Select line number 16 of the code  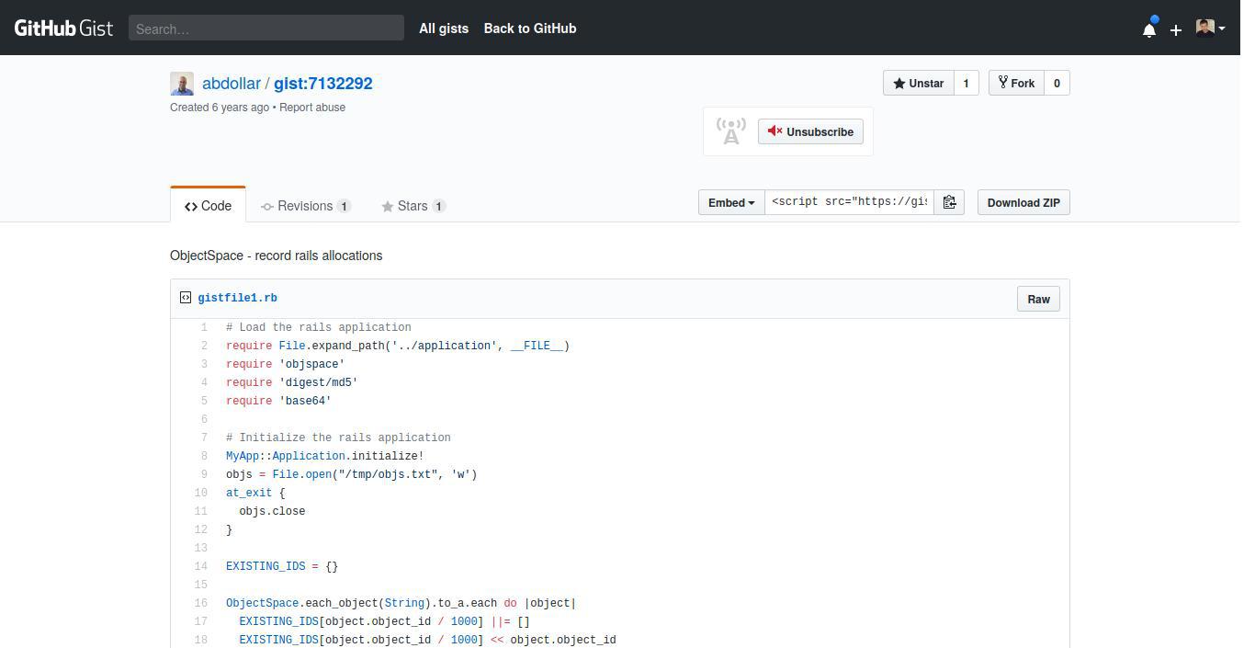pyautogui.click(x=201, y=603)
